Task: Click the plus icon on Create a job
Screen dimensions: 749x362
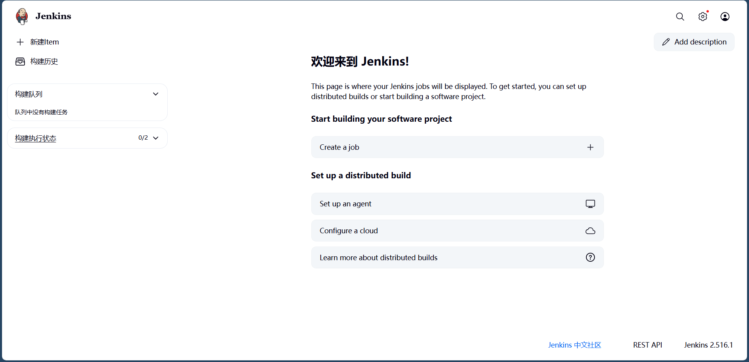Action: coord(590,147)
